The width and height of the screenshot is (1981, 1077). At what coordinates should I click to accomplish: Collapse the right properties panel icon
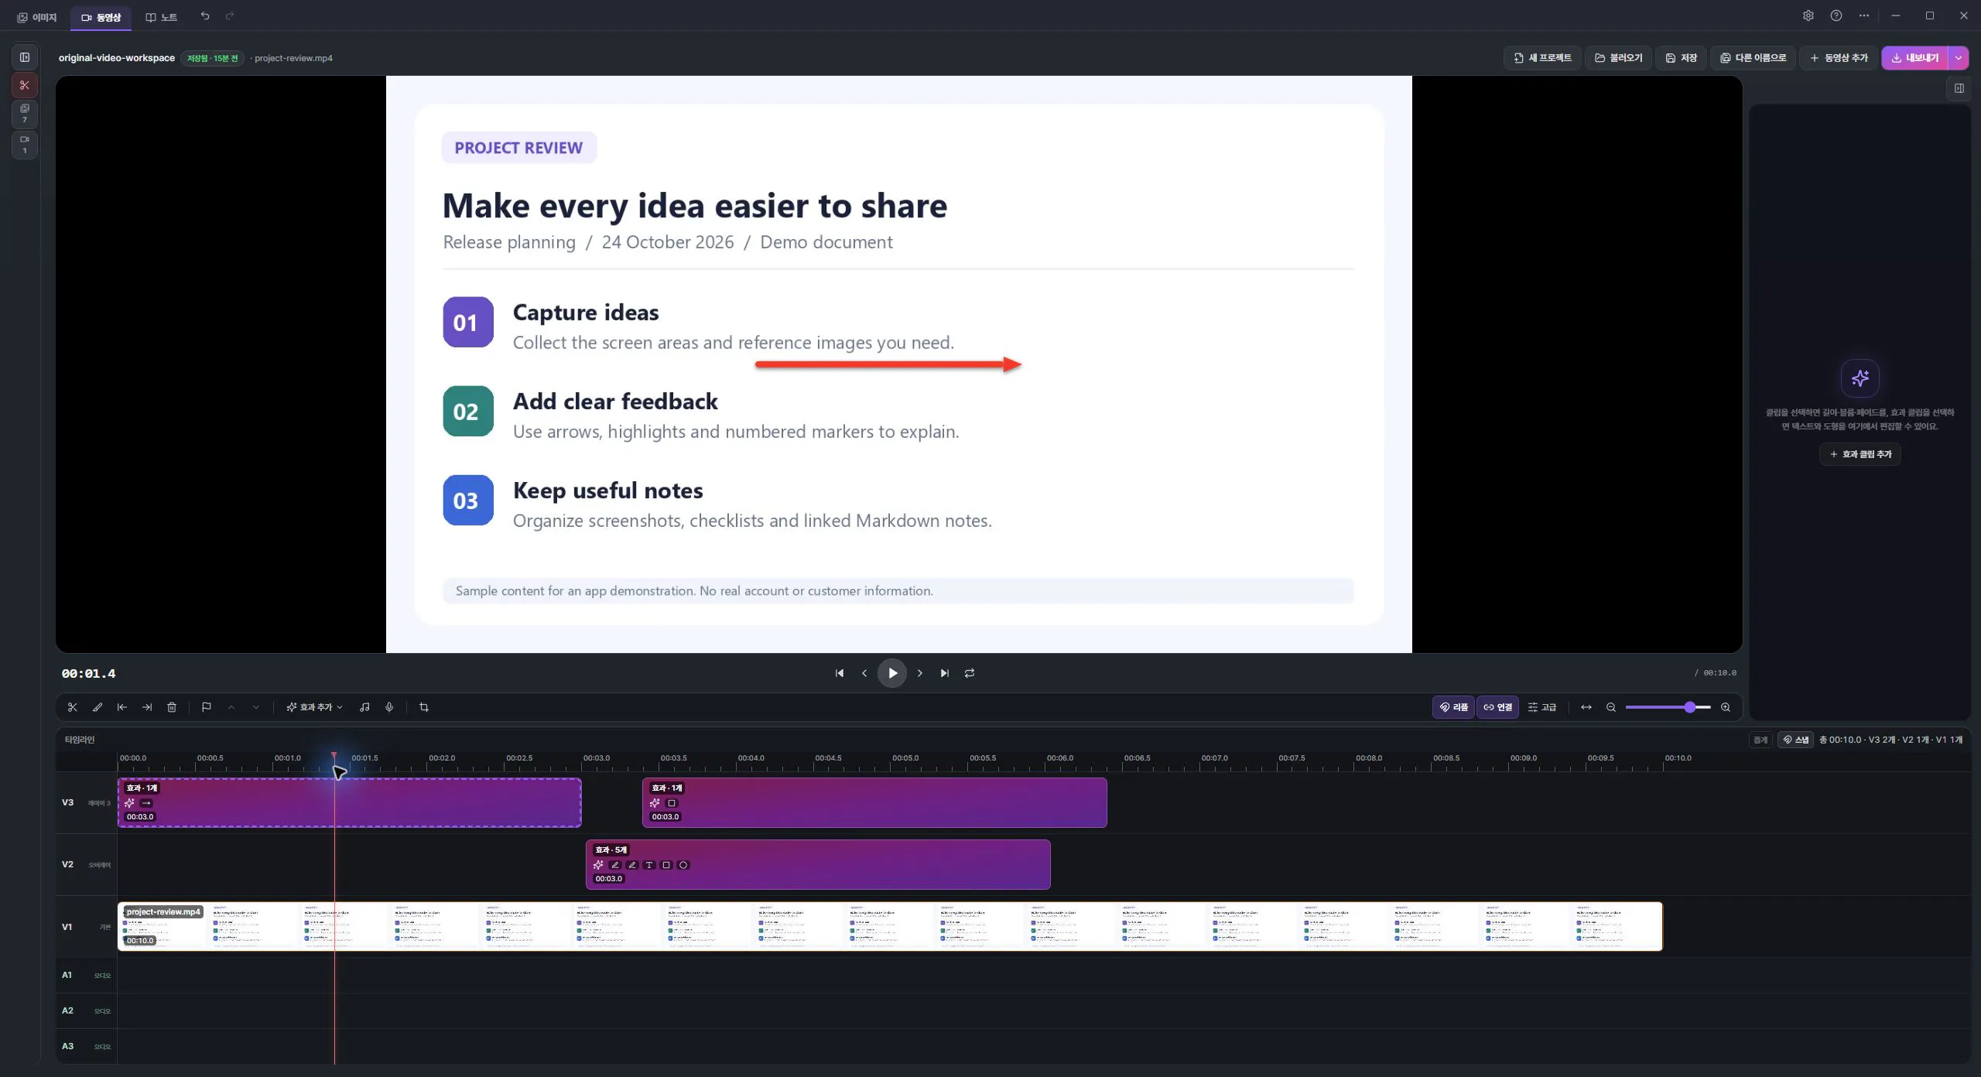click(1959, 88)
